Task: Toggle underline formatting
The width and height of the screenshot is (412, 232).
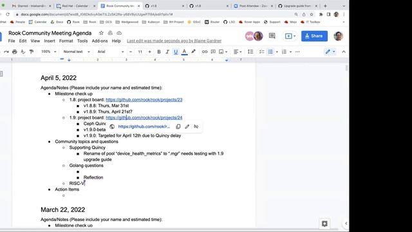Action: (x=176, y=52)
